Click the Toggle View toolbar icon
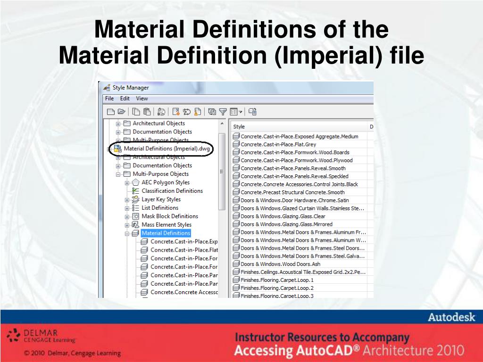483x362 pixels. tap(212, 112)
